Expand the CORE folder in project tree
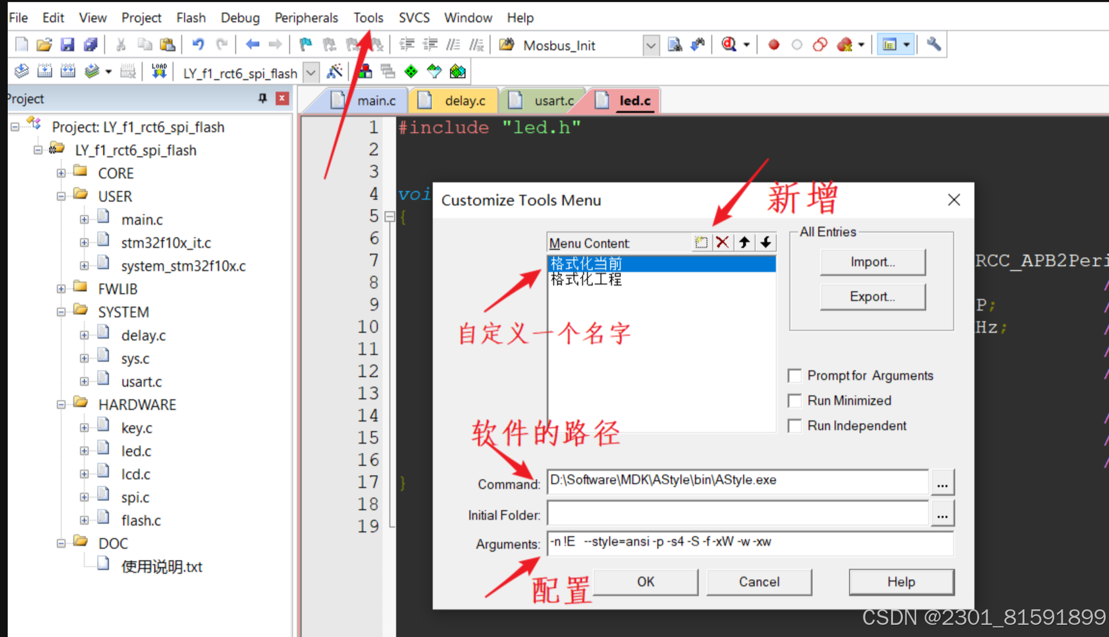 tap(61, 173)
